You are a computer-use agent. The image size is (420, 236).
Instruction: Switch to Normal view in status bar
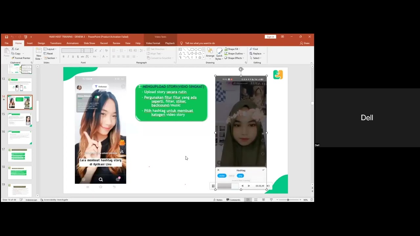click(x=248, y=200)
